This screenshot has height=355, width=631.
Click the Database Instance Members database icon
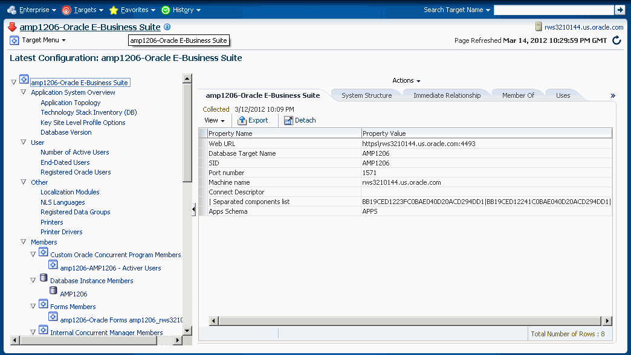coord(44,277)
